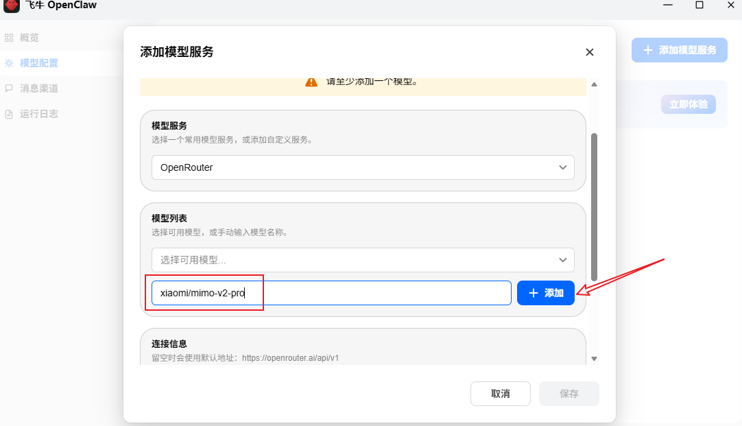The image size is (742, 426).
Task: Click the 连接信息 section heading
Action: [169, 344]
